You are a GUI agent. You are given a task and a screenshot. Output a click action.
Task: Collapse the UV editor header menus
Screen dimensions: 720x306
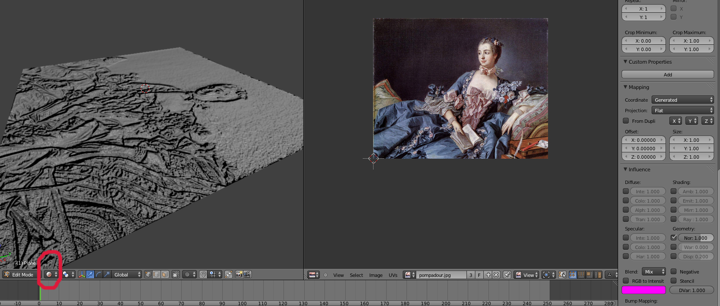click(325, 275)
